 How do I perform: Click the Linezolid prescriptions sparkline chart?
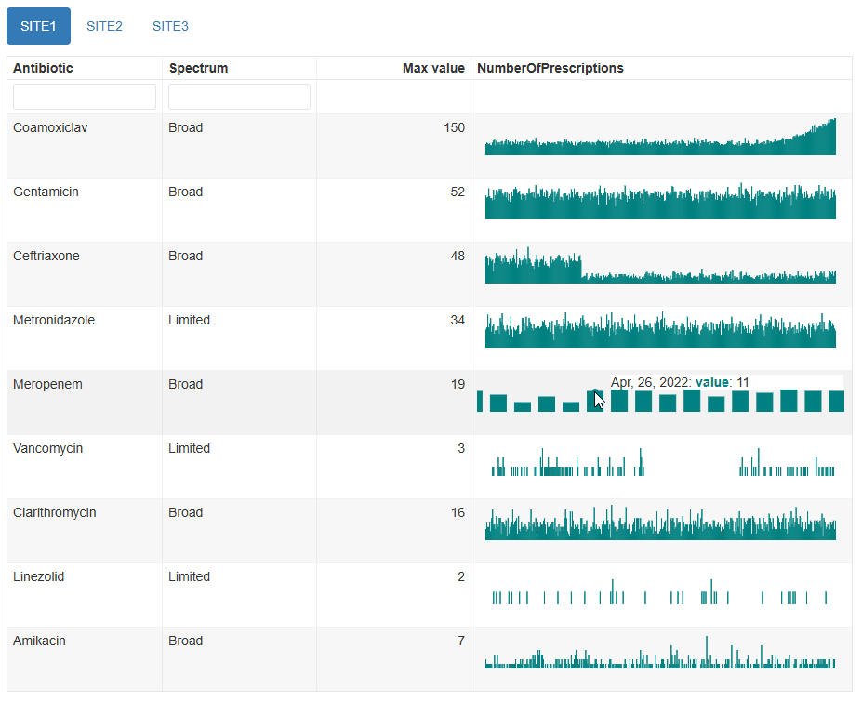pos(660,595)
